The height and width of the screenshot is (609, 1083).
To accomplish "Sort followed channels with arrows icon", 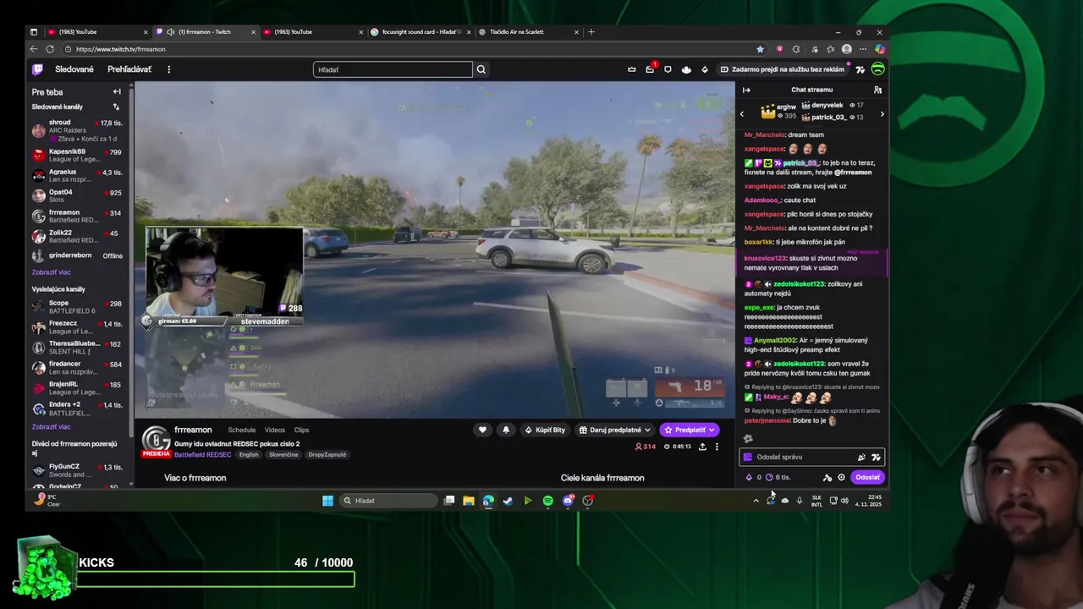I will pos(116,107).
